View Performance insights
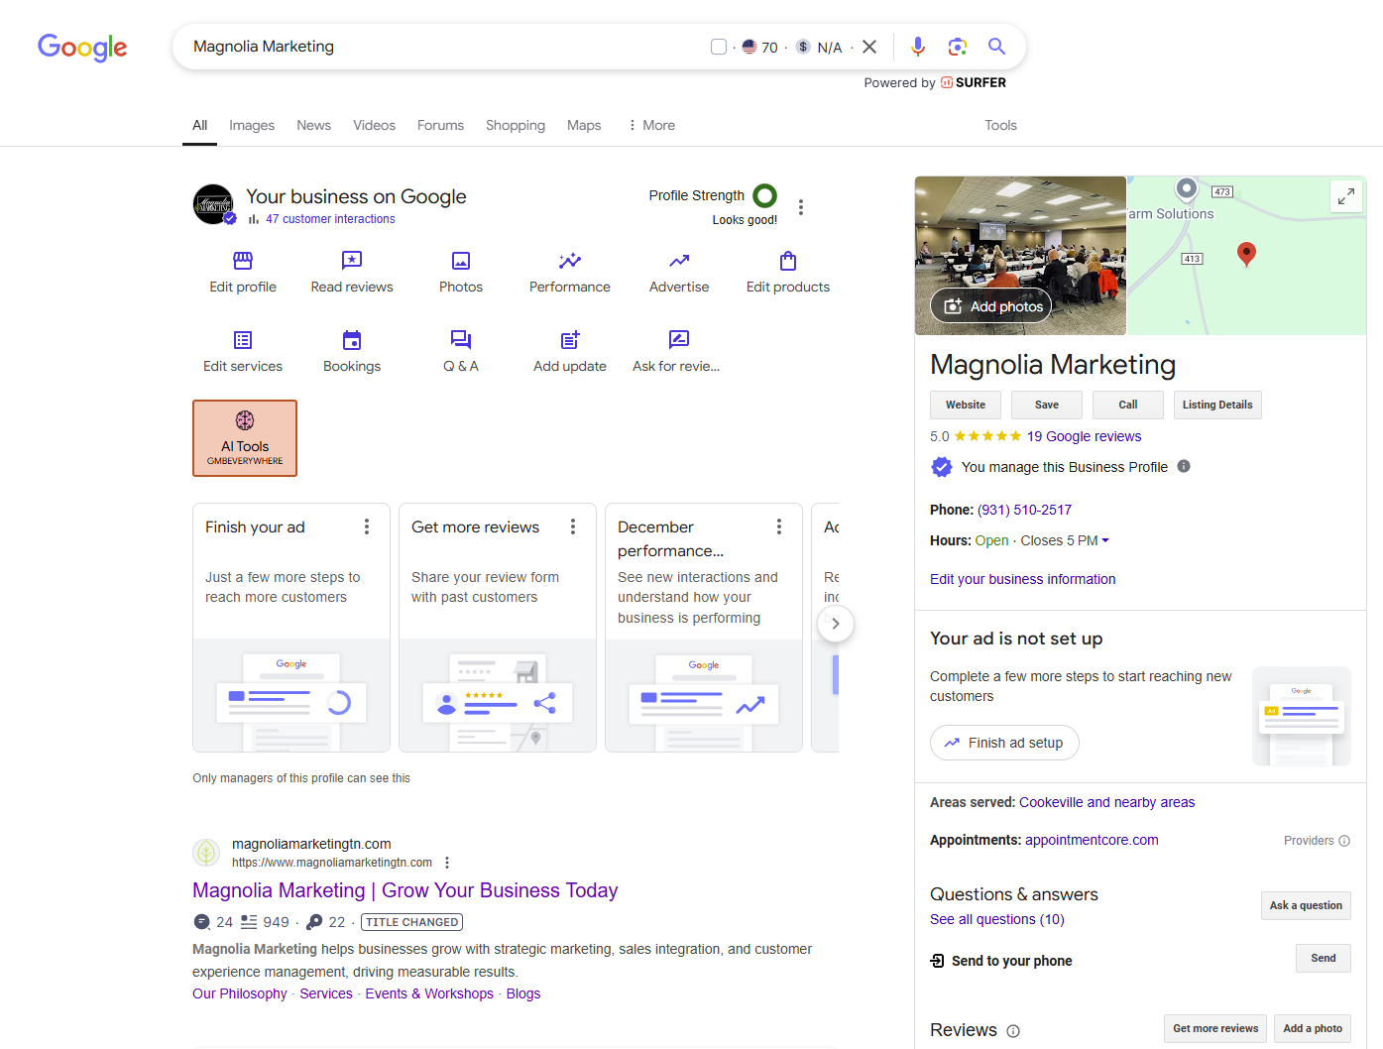 [570, 273]
